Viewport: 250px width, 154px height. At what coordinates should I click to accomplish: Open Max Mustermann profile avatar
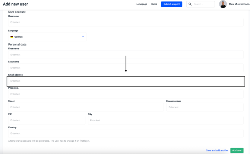tap(223, 4)
